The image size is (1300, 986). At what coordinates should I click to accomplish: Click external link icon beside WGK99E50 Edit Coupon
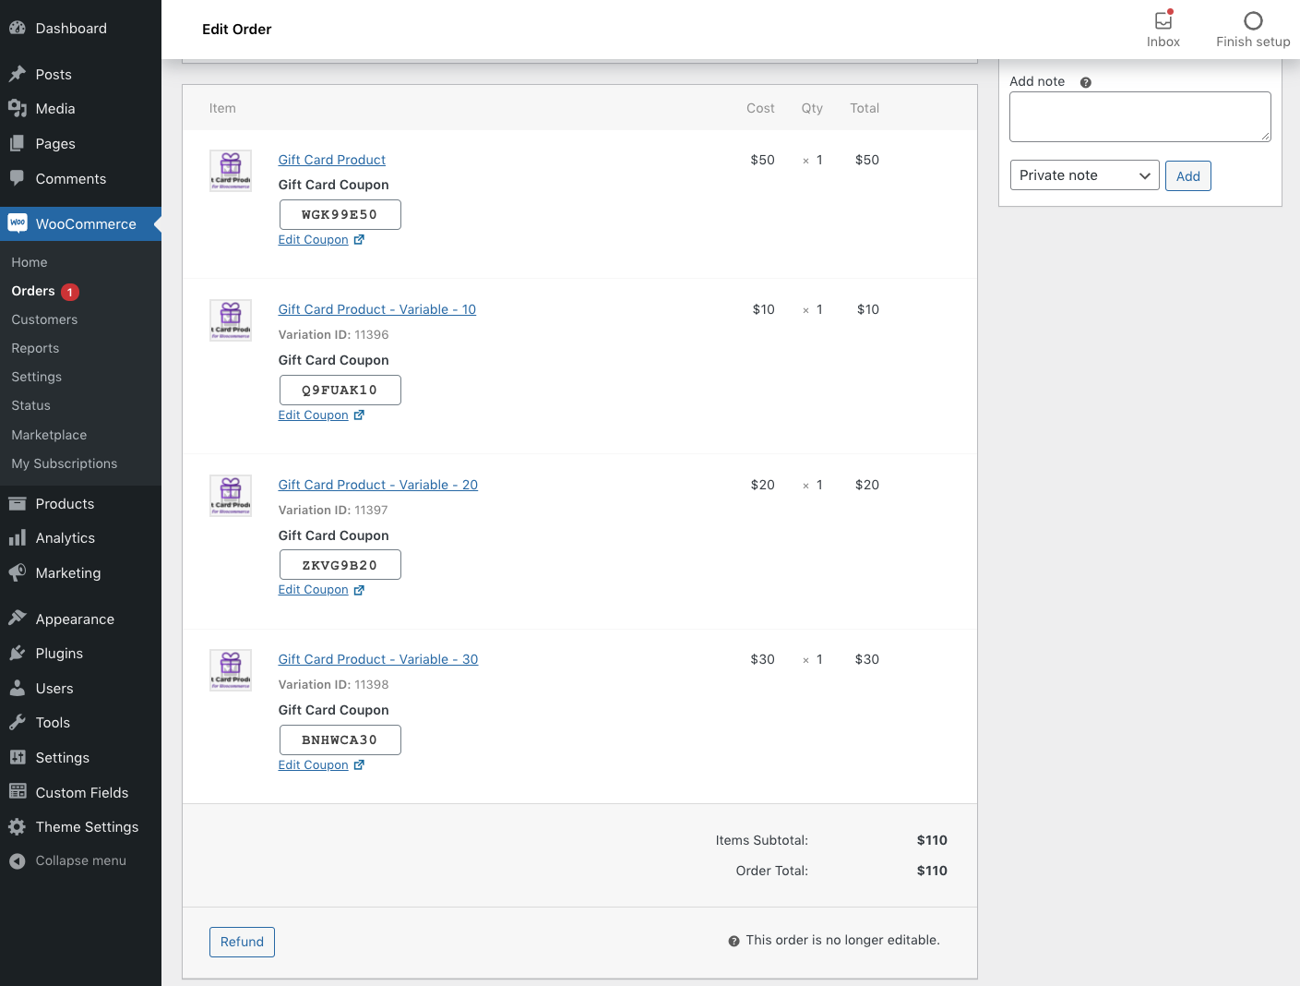(x=359, y=240)
